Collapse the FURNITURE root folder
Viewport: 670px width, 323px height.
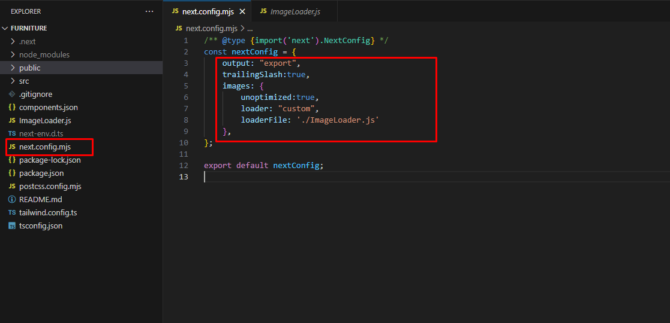click(6, 28)
